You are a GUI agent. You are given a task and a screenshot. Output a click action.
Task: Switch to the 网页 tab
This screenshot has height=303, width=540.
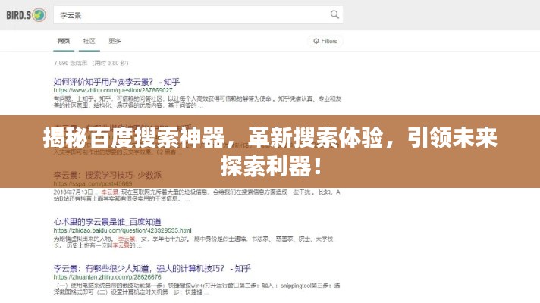point(64,41)
